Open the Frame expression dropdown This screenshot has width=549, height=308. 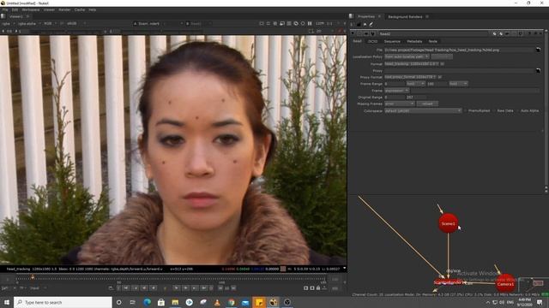pos(396,91)
